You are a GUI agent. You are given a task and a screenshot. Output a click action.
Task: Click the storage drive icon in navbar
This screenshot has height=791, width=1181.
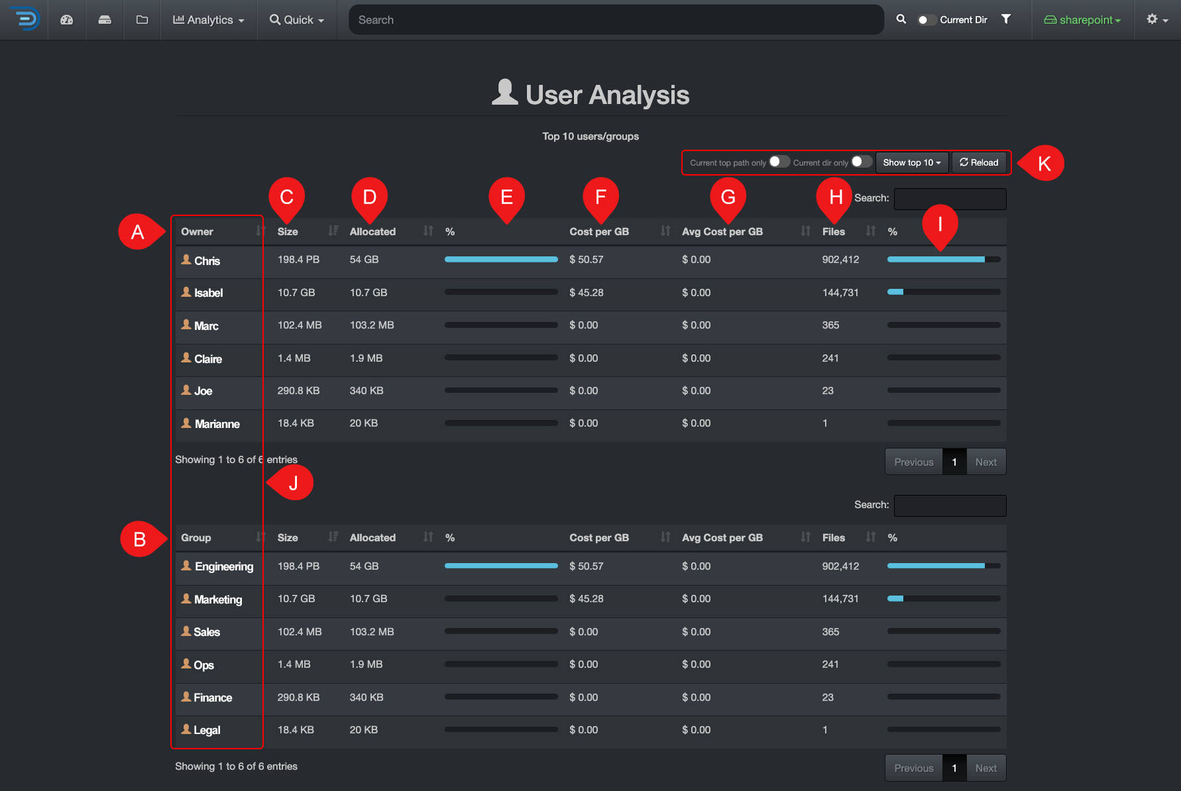point(105,20)
